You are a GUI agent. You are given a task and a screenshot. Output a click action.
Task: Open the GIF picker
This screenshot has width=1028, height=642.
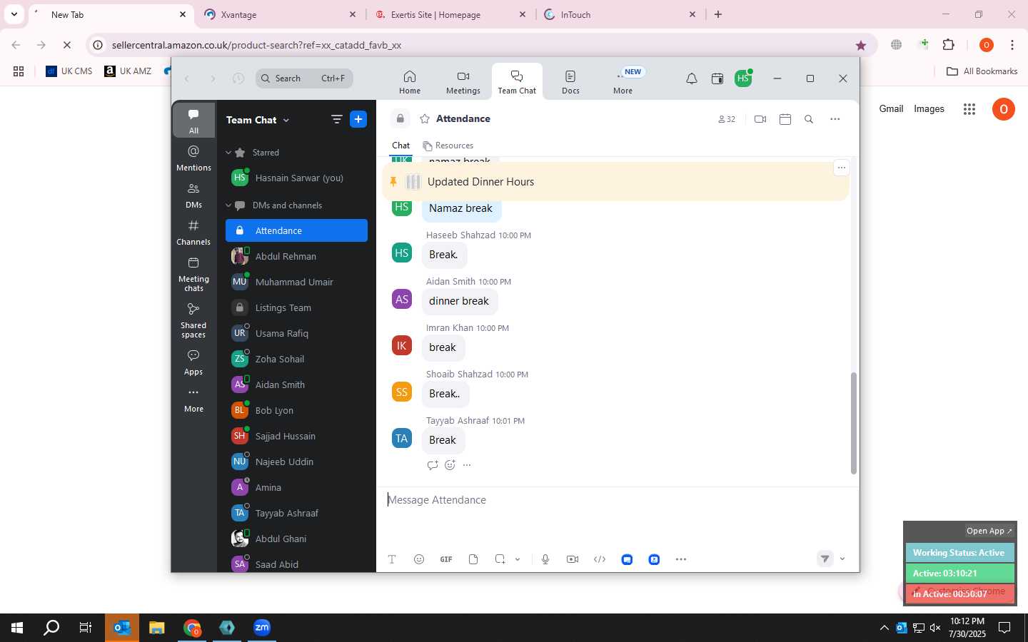(x=446, y=559)
